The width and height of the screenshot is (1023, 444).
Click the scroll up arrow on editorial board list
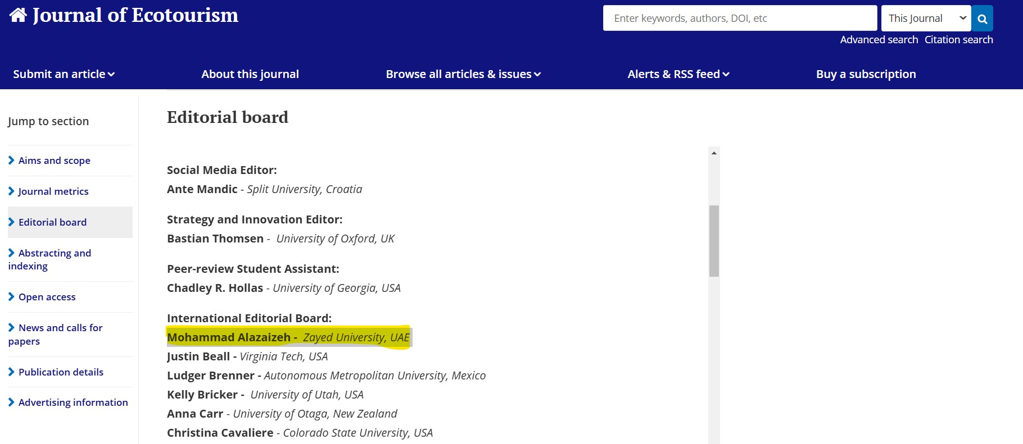click(714, 153)
